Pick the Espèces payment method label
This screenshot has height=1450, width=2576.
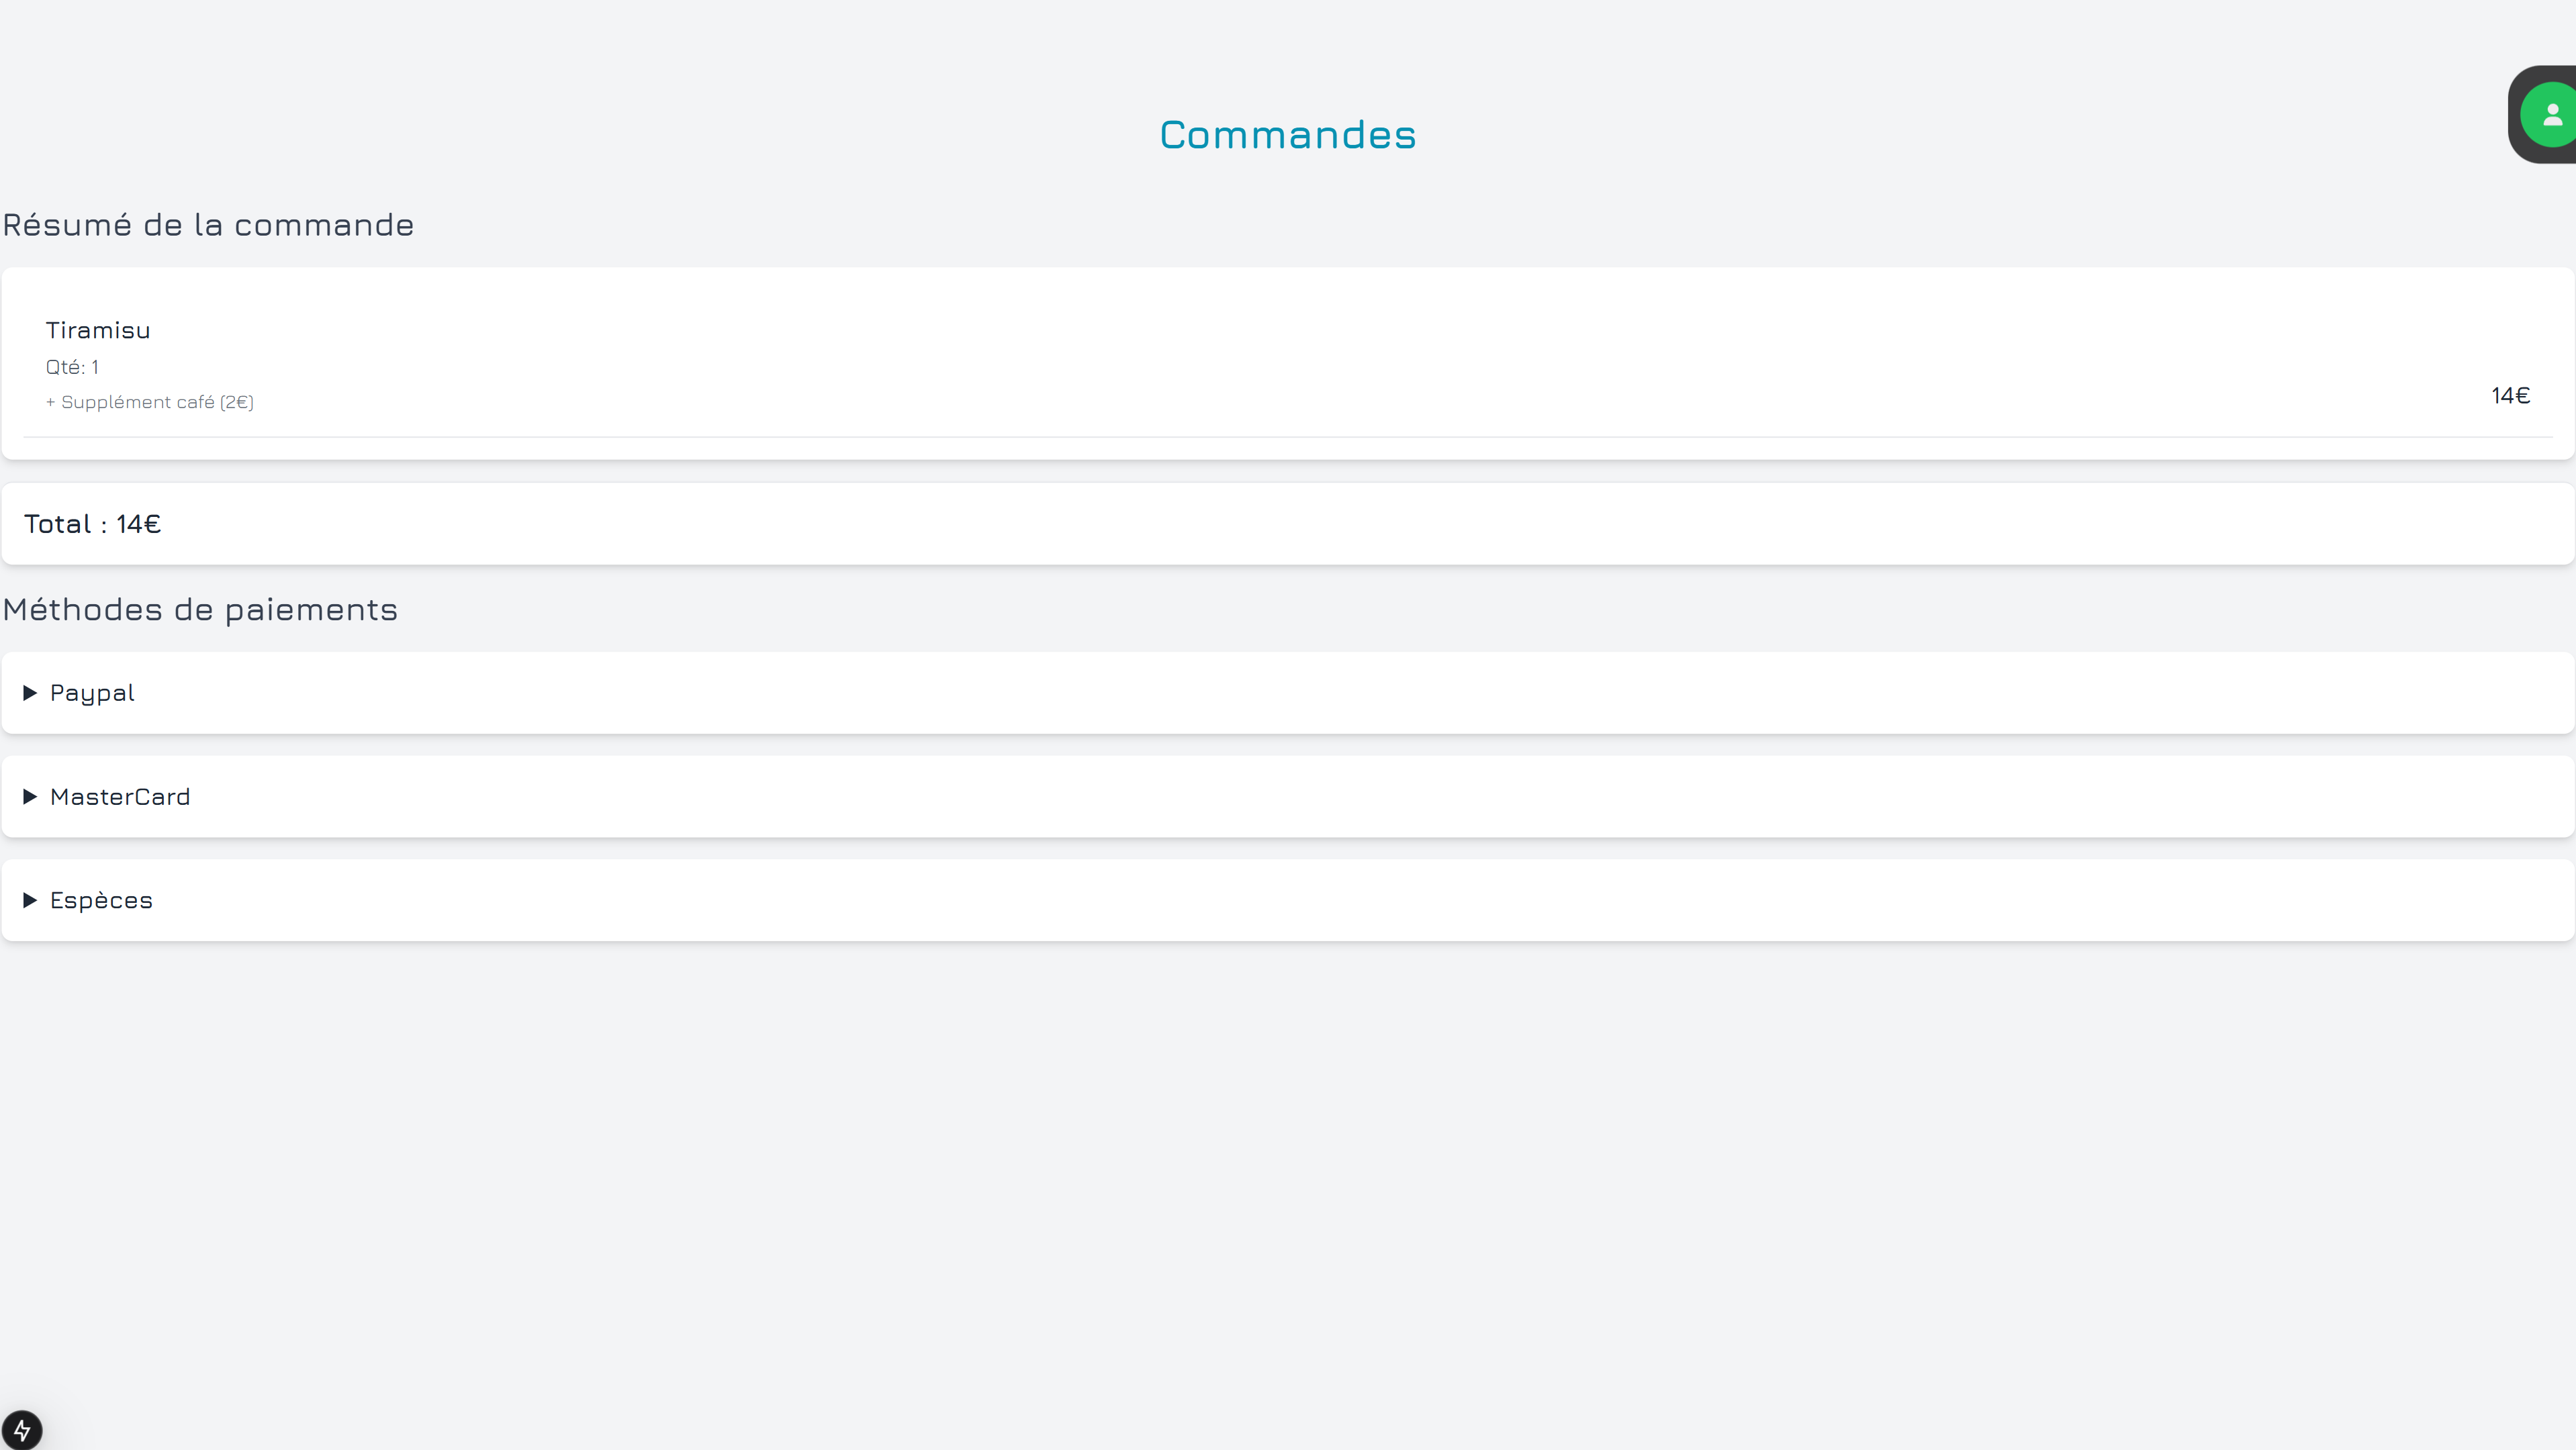(x=101, y=900)
